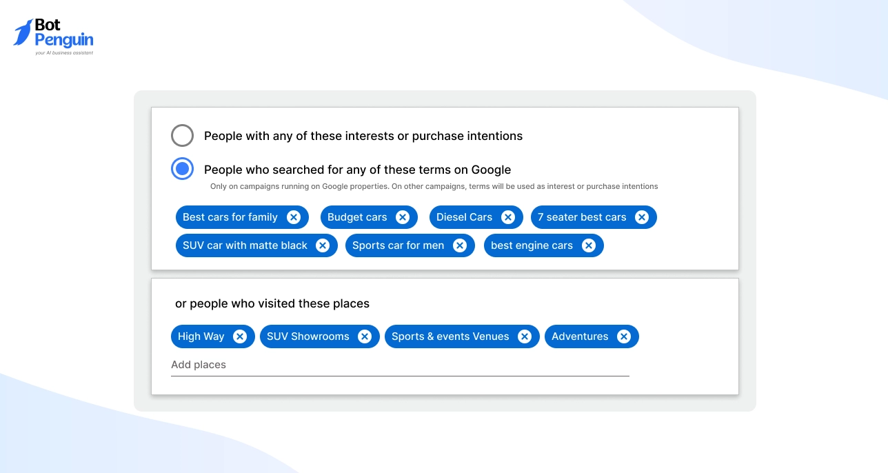888x473 pixels.
Task: Click the 'Diesel Cars' chip label
Action: click(464, 217)
